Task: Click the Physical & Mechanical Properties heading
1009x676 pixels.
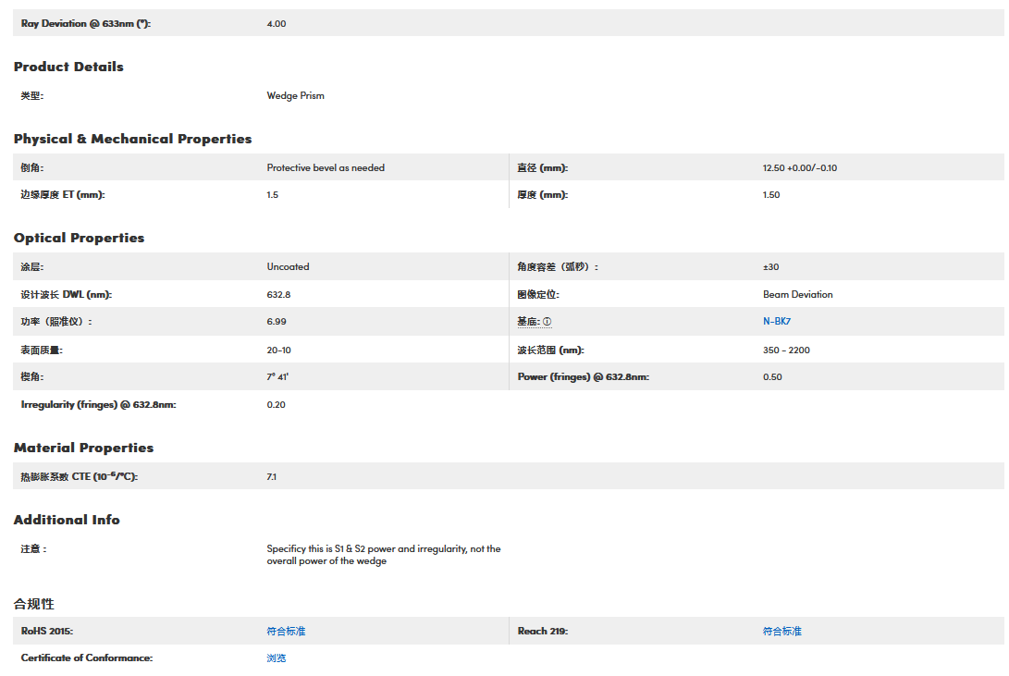Action: pos(132,139)
